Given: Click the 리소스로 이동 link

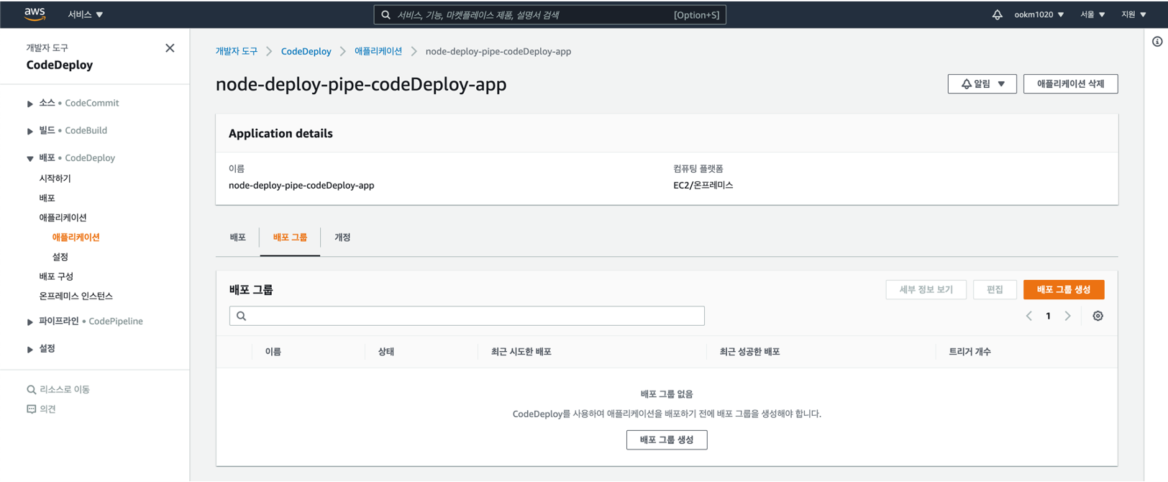Looking at the screenshot, I should click(x=65, y=390).
